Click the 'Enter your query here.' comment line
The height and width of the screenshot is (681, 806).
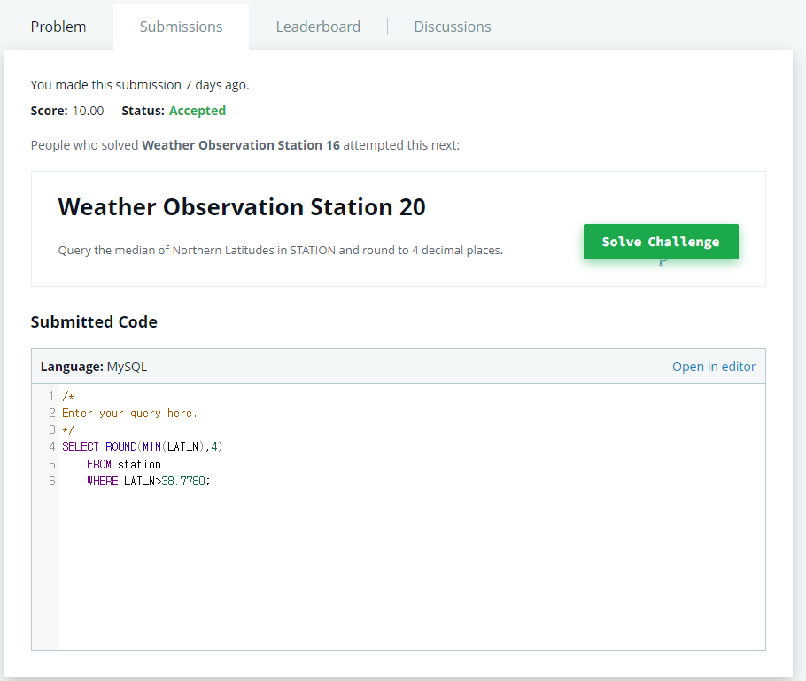[129, 414]
